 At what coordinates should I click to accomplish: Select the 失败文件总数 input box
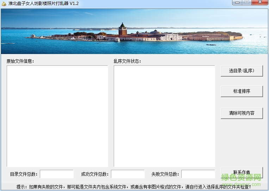198,174
